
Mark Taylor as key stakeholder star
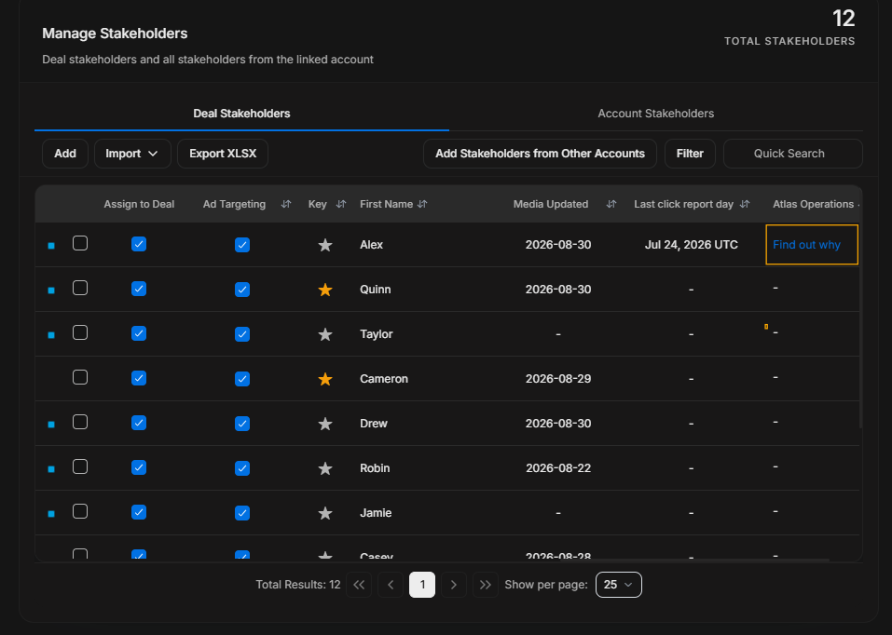[324, 334]
